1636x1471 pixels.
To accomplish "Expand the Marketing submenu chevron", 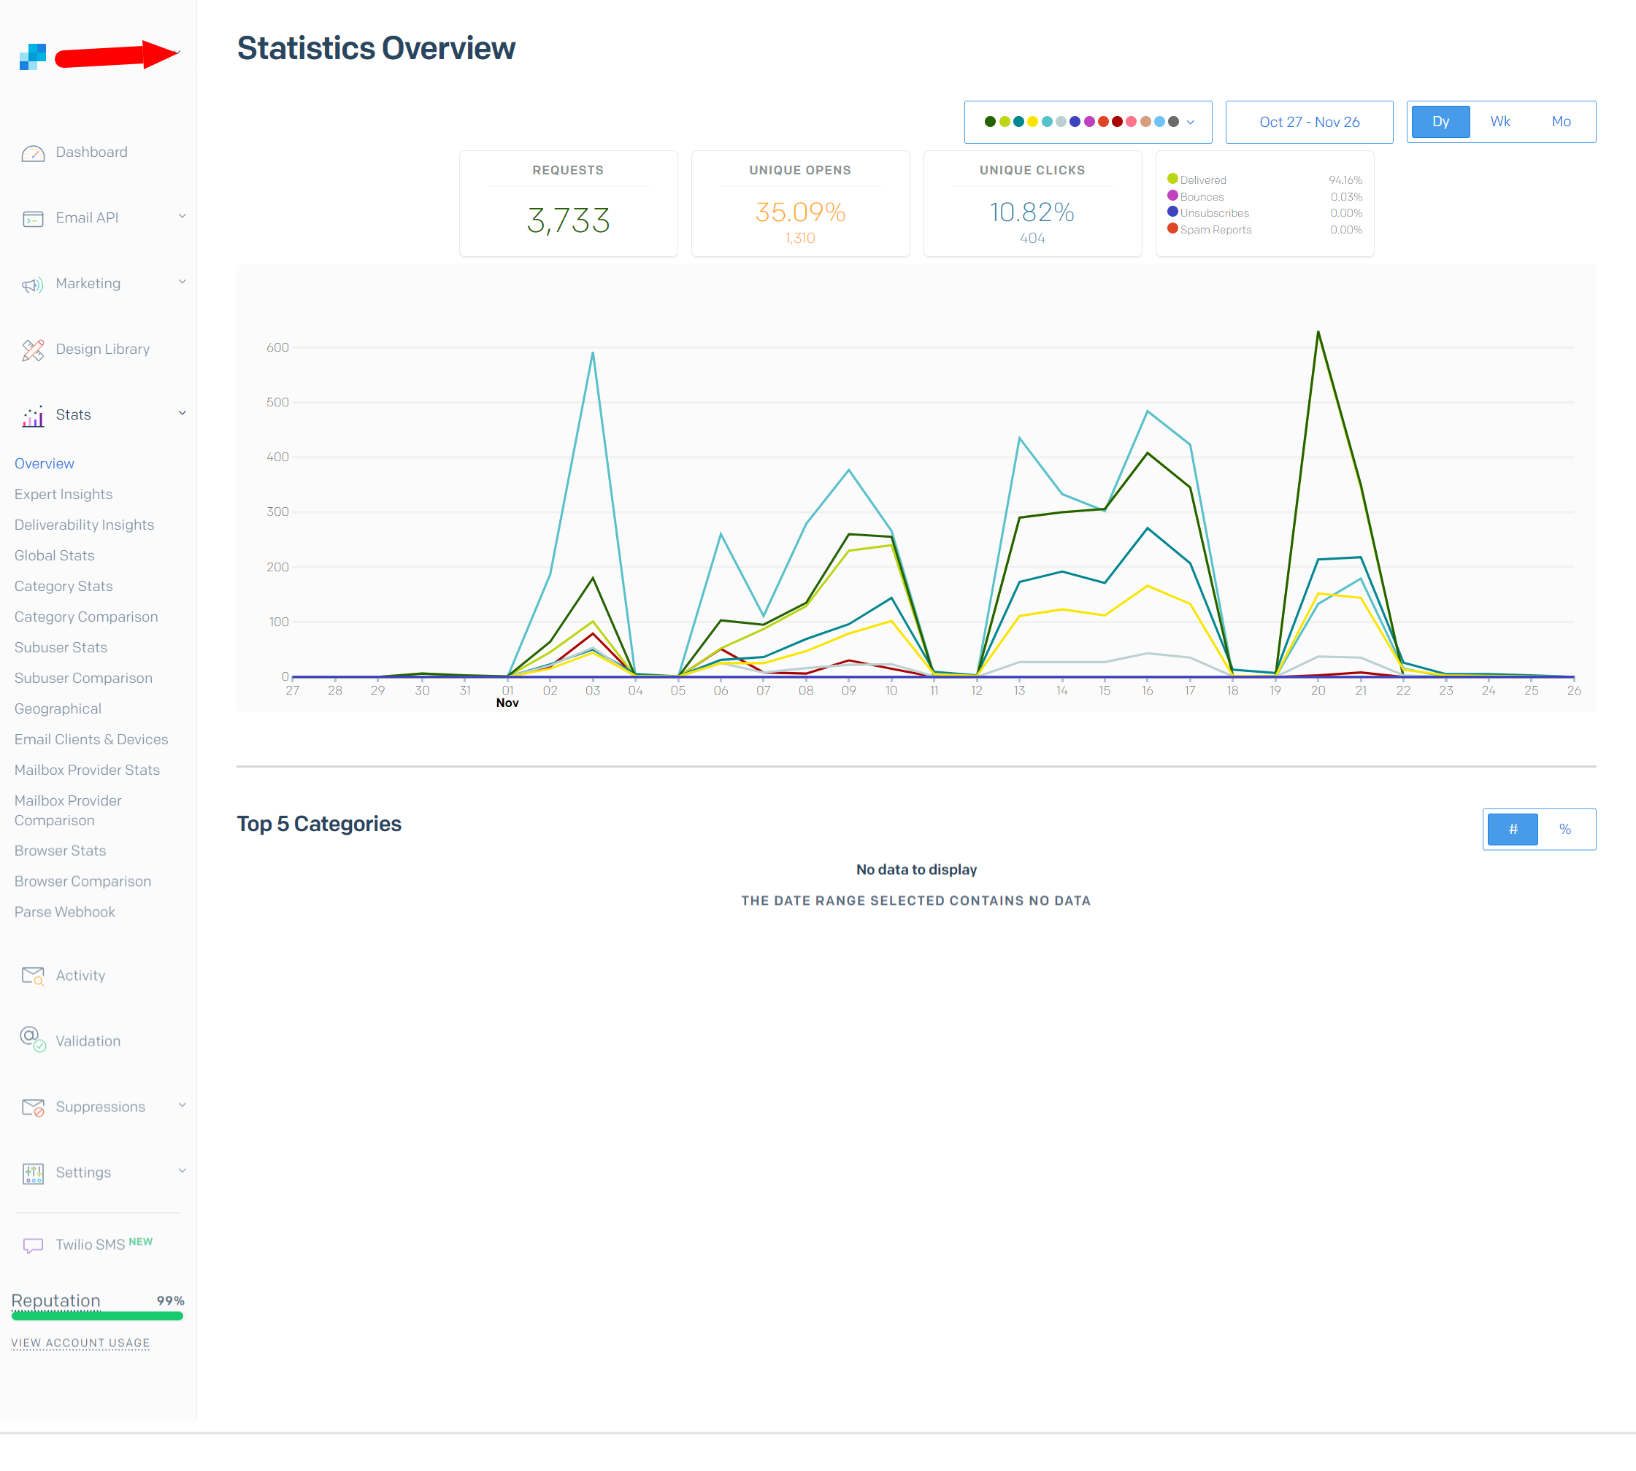I will (x=182, y=281).
